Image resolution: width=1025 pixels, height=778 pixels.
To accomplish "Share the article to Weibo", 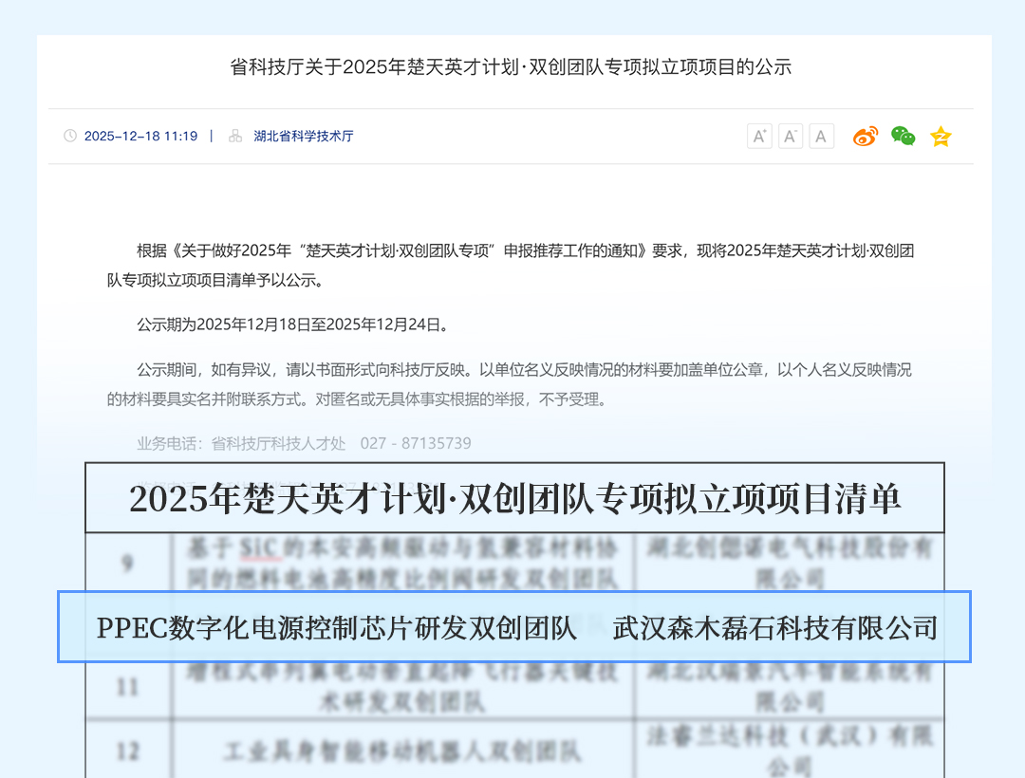I will [866, 136].
